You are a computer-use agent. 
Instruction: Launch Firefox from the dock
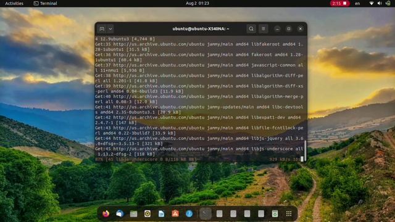(106, 214)
